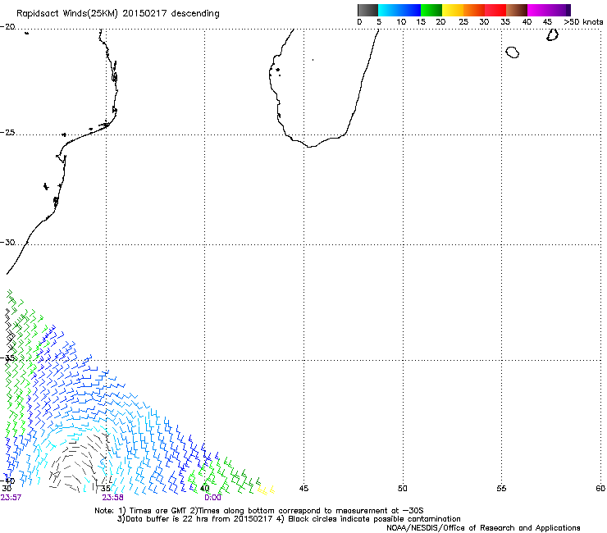Screen dimensions: 607x533
Task: Click the brown 35-40 knots legend color
Action: tap(517, 10)
